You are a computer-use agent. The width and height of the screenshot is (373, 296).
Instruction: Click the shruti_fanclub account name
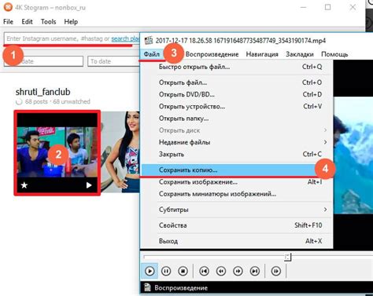click(43, 92)
